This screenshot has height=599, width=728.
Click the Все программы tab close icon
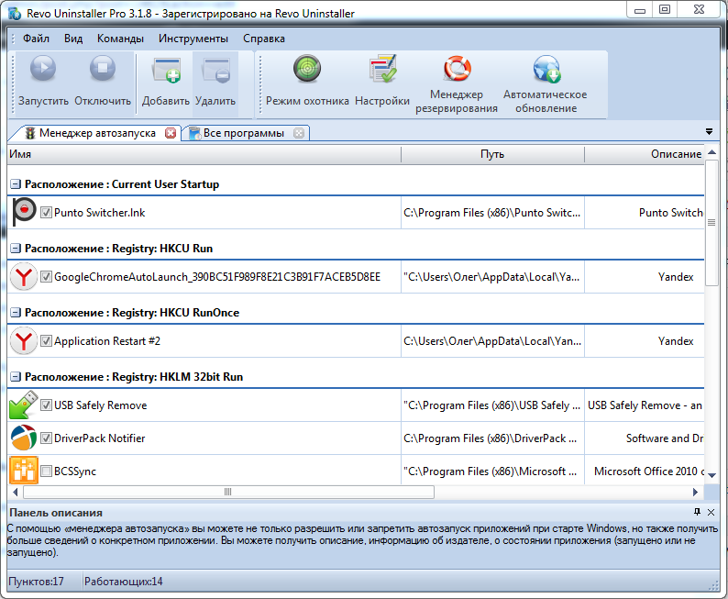pos(299,133)
